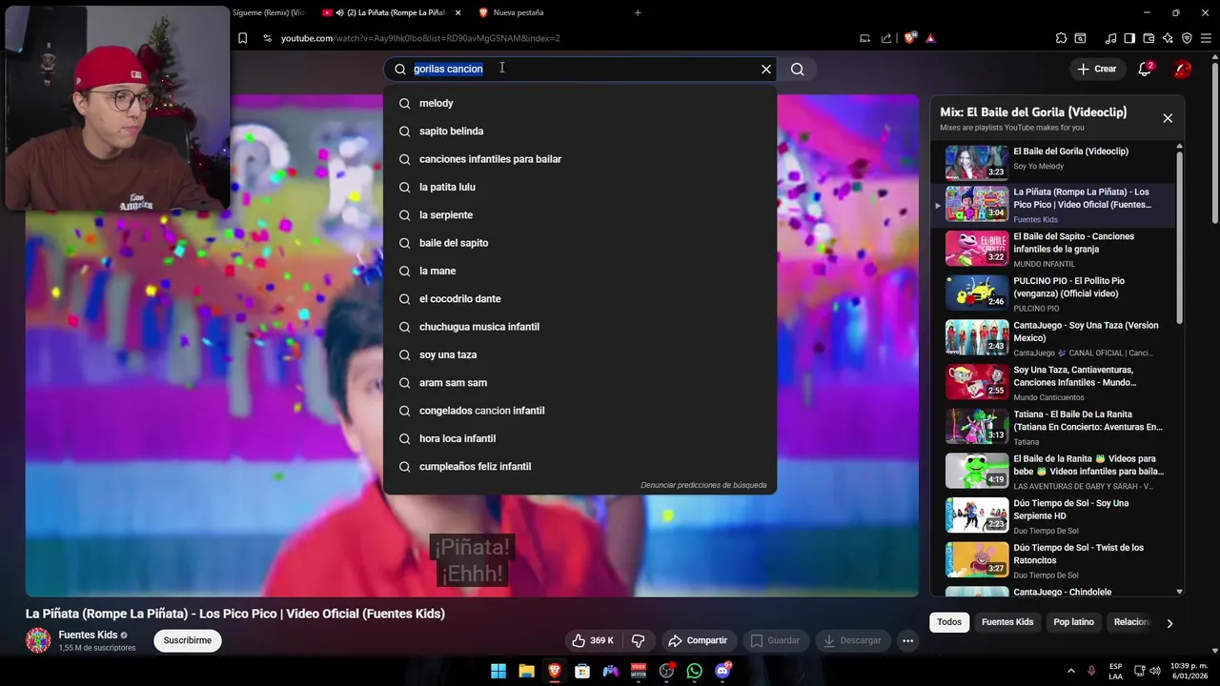Click Suscribirme to subscribe
1220x686 pixels.
(x=187, y=640)
